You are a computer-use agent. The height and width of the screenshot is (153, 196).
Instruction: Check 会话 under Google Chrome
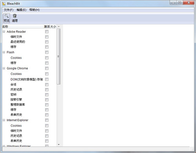pos(47,85)
